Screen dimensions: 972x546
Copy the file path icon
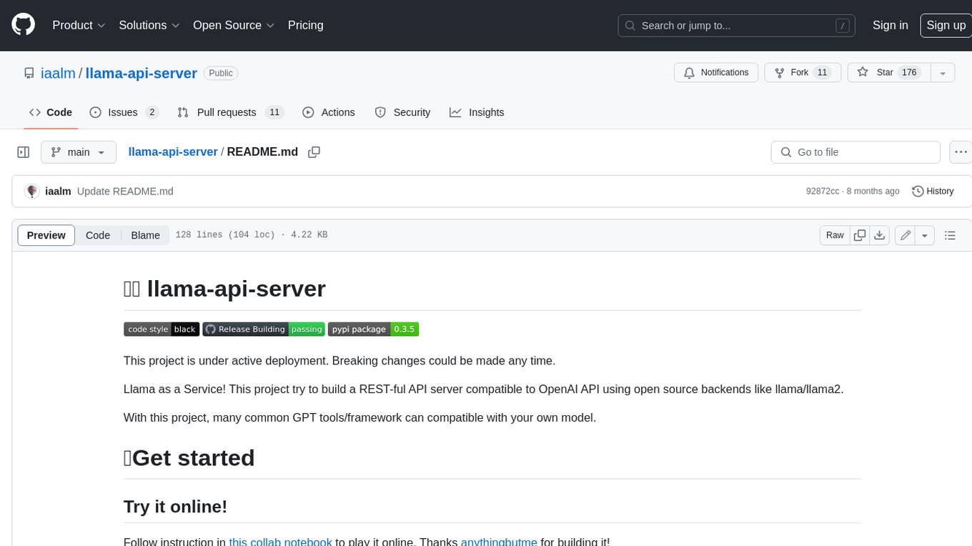(x=314, y=152)
